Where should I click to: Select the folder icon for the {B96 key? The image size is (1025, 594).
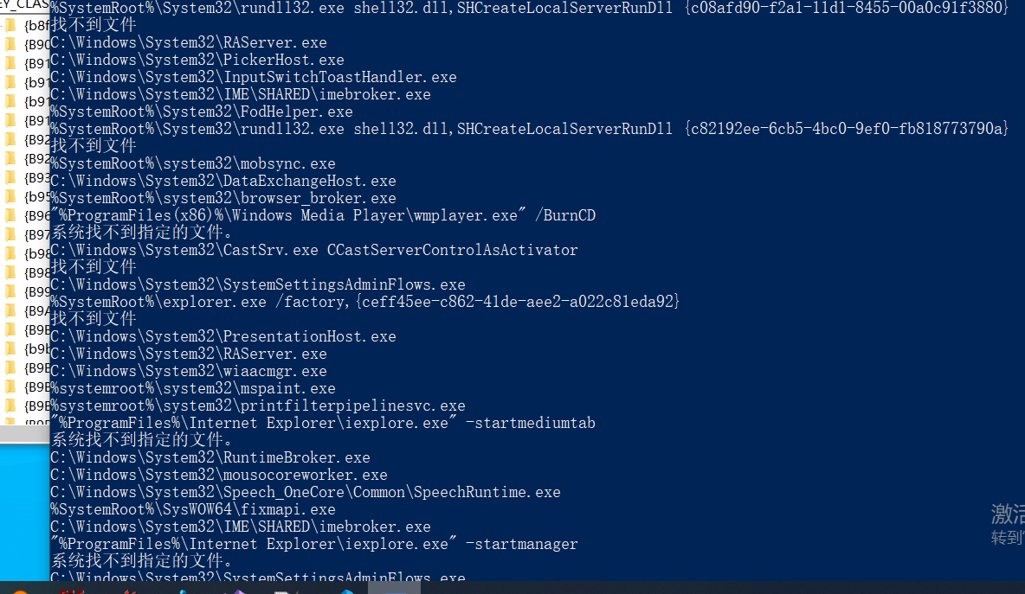10,215
